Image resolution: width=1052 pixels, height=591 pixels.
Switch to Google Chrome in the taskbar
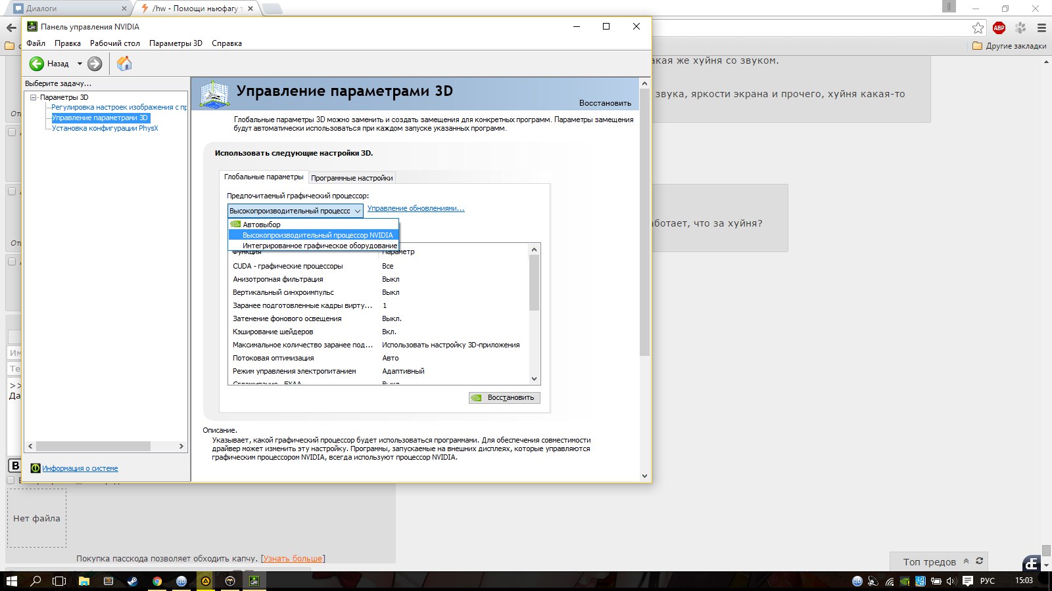pyautogui.click(x=157, y=581)
